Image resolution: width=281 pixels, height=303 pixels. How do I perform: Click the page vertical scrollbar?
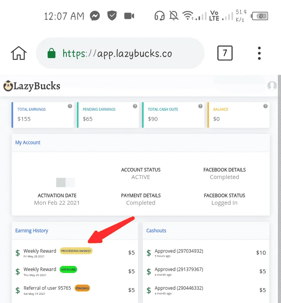pyautogui.click(x=279, y=189)
